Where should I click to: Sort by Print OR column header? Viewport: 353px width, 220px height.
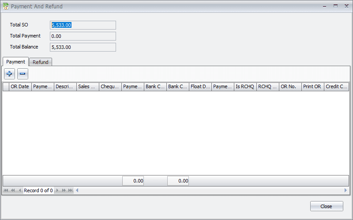pos(313,86)
